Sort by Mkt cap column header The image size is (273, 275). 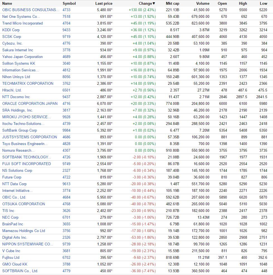(172, 4)
